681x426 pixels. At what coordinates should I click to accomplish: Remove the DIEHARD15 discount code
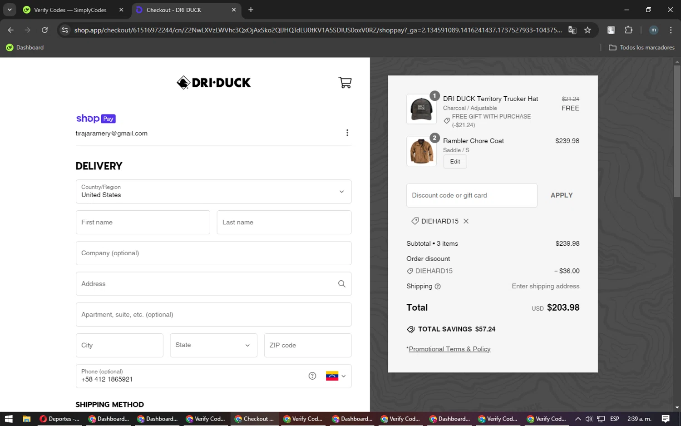pyautogui.click(x=466, y=221)
